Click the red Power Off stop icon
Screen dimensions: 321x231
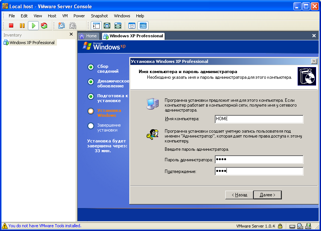11,26
